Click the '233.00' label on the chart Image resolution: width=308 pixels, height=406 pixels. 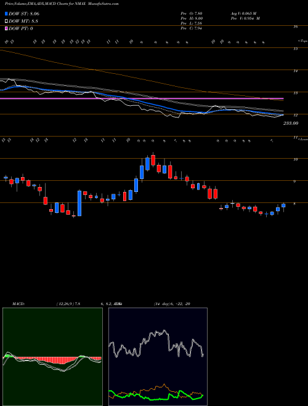pyautogui.click(x=291, y=123)
